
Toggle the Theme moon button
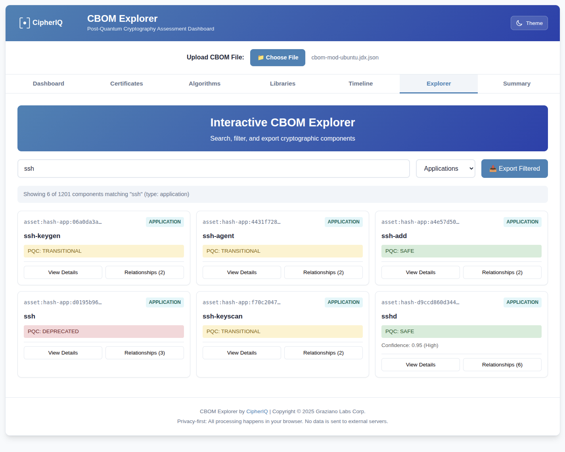point(529,23)
